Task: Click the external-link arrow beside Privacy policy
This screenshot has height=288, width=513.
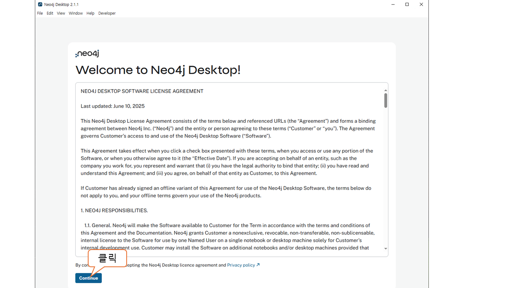Action: coord(258,265)
